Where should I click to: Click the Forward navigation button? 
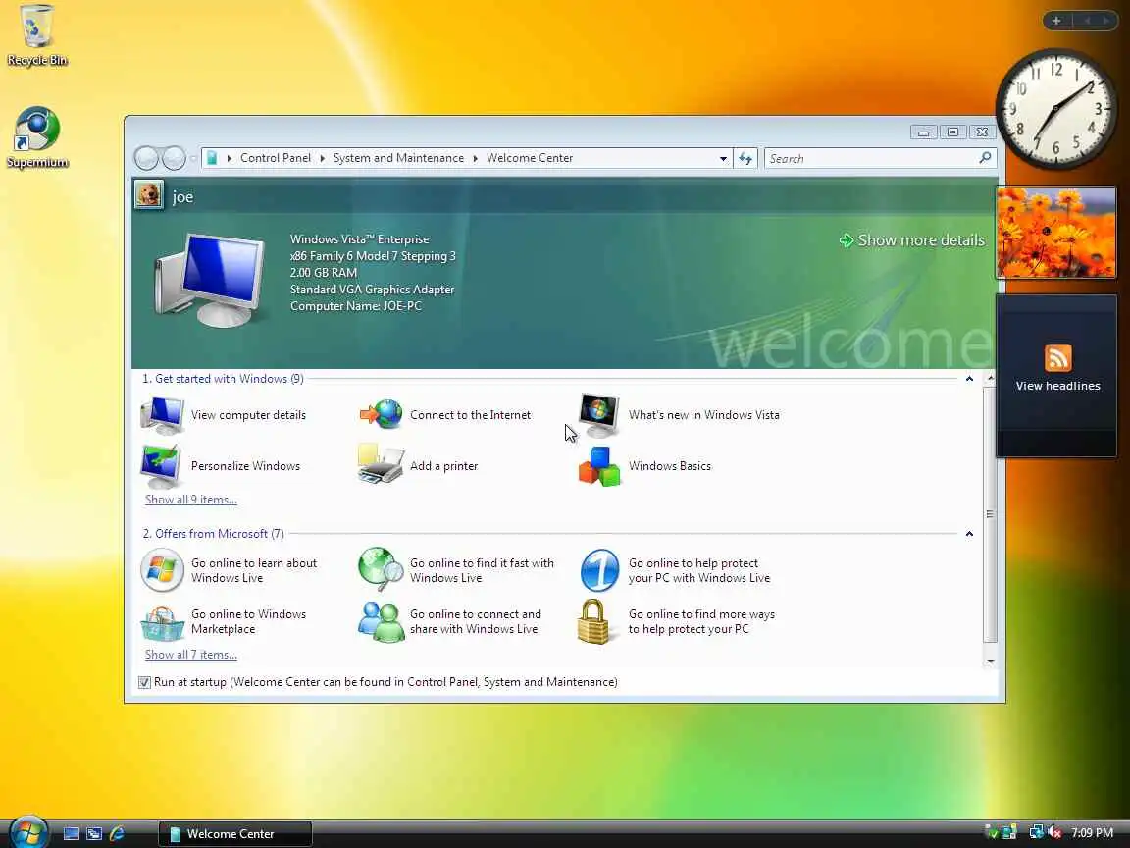pos(174,157)
